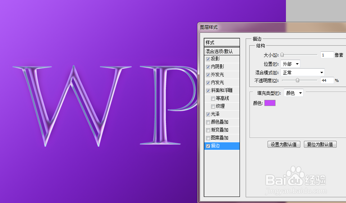Click the size pixel value field
The height and width of the screenshot is (203, 346).
(327, 55)
